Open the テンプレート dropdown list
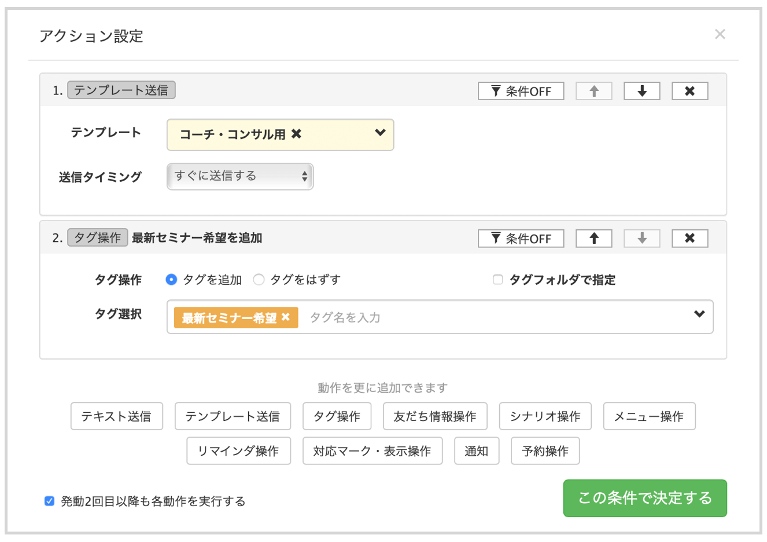767x542 pixels. [379, 133]
